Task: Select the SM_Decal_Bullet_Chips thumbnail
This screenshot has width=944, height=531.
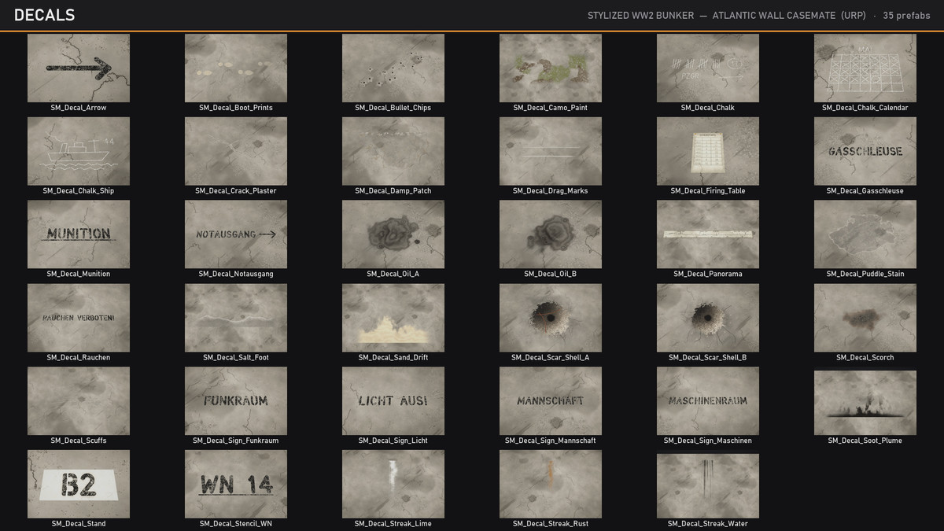Action: [x=393, y=68]
